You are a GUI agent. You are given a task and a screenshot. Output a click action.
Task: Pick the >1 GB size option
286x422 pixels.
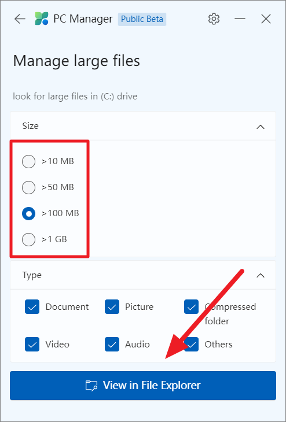click(28, 239)
